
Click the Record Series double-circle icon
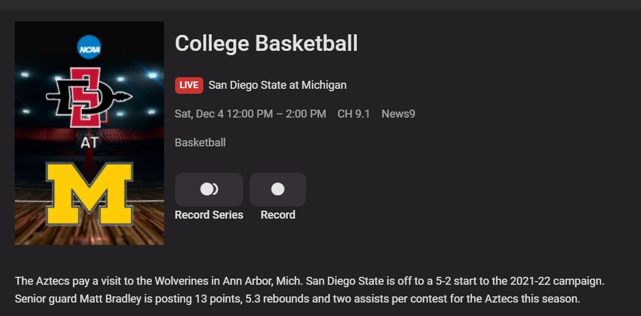[x=209, y=189]
